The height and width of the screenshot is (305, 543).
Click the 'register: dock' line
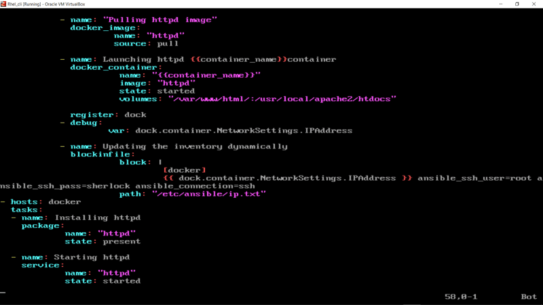[x=108, y=115]
